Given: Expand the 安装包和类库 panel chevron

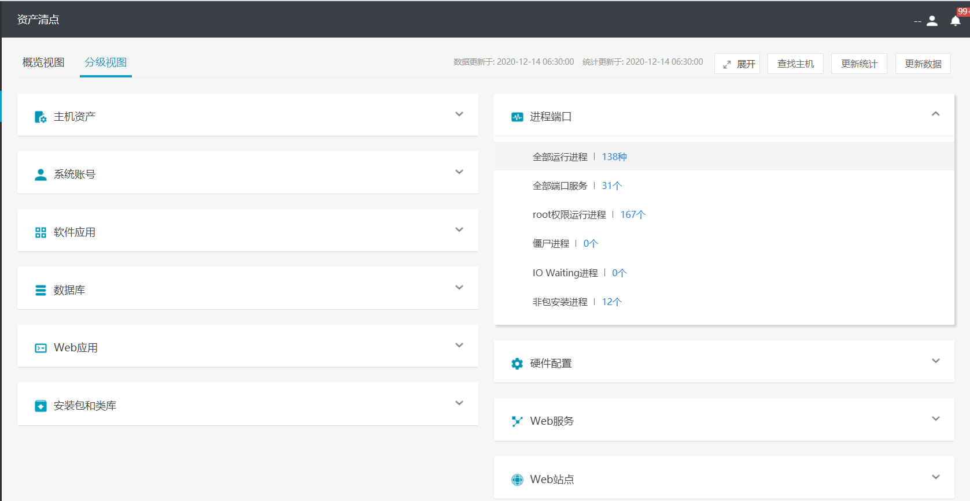Looking at the screenshot, I should 459,403.
